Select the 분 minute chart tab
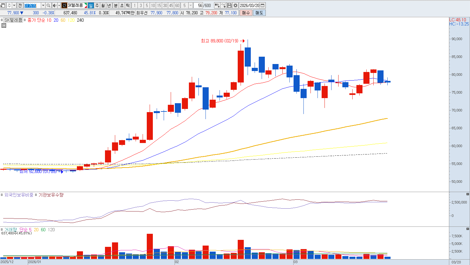 coord(116,5)
